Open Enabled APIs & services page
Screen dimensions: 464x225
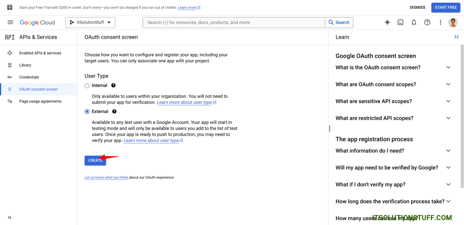[40, 53]
